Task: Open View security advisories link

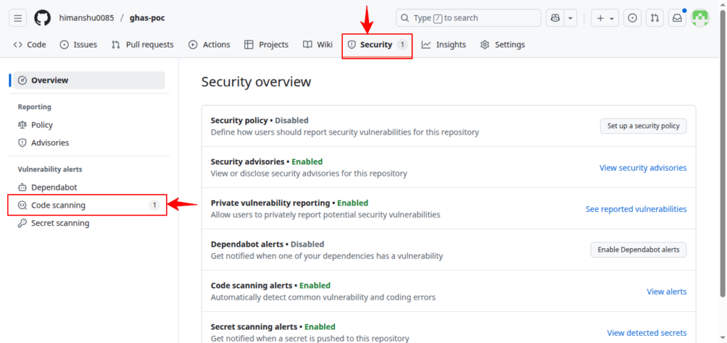Action: [x=643, y=168]
